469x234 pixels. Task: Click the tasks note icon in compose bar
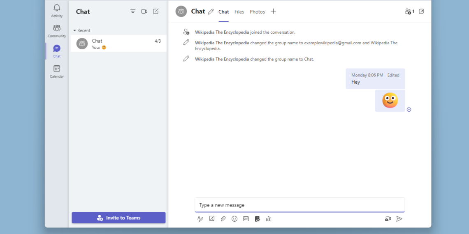pyautogui.click(x=257, y=219)
